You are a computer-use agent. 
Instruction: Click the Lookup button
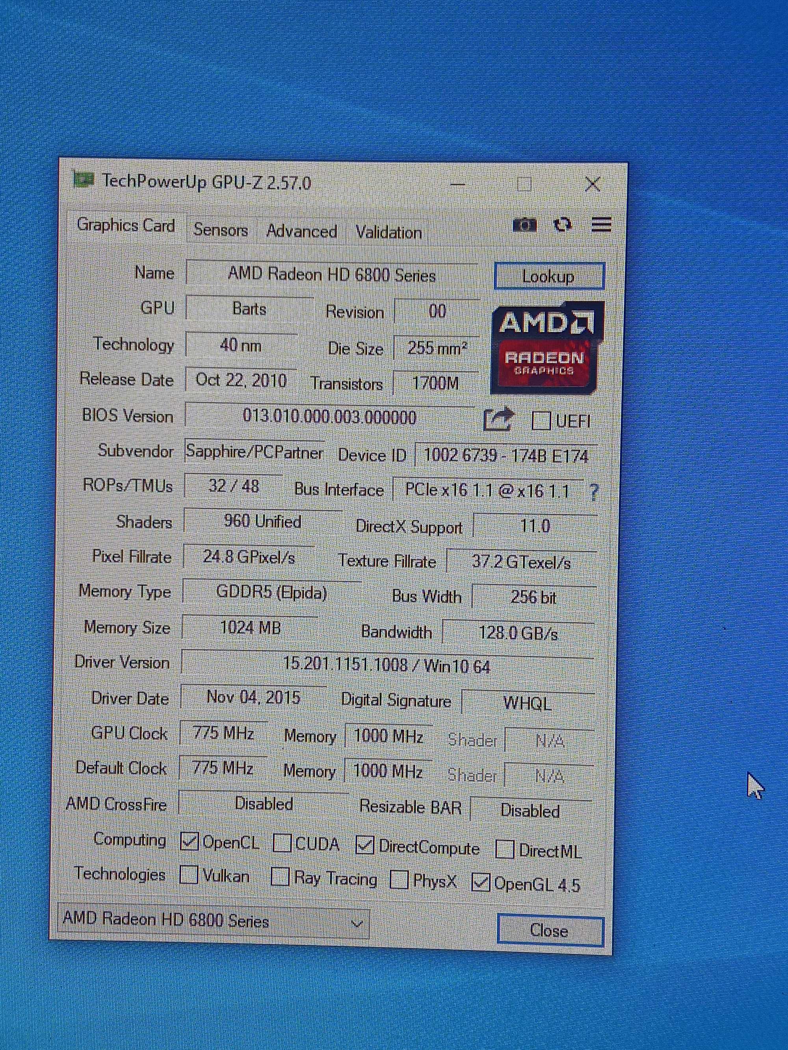pos(549,276)
